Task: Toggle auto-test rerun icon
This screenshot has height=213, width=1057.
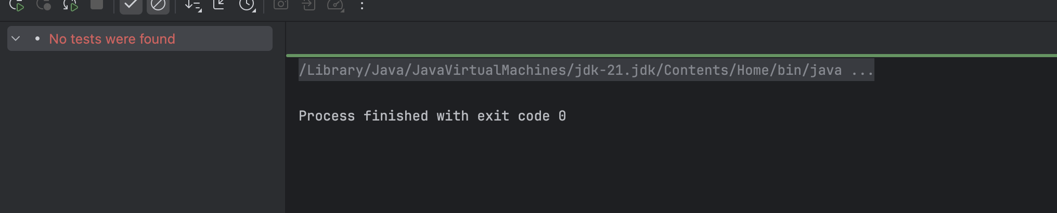Action: (70, 5)
